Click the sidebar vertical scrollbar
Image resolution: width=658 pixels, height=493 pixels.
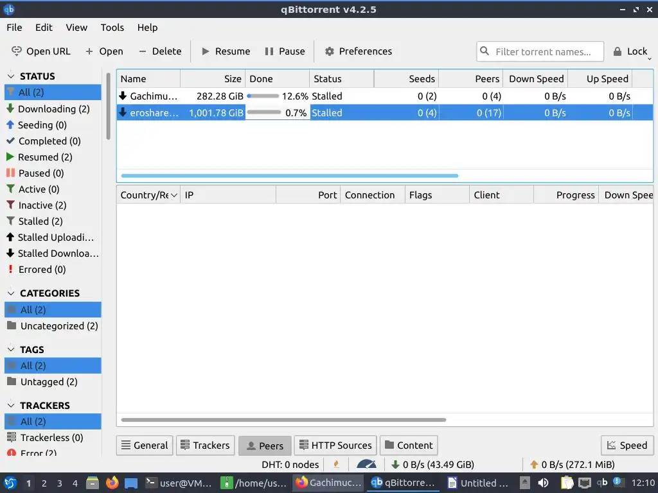[108, 106]
